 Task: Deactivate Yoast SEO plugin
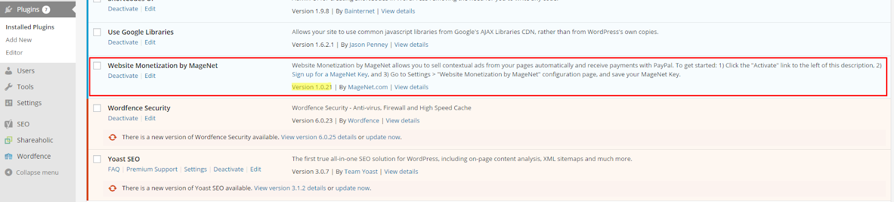pos(229,169)
